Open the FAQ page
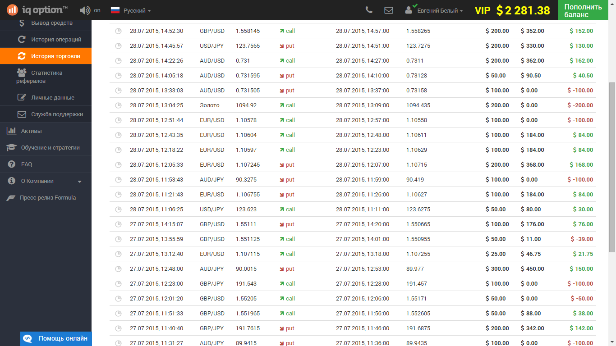The height and width of the screenshot is (346, 616). point(26,164)
